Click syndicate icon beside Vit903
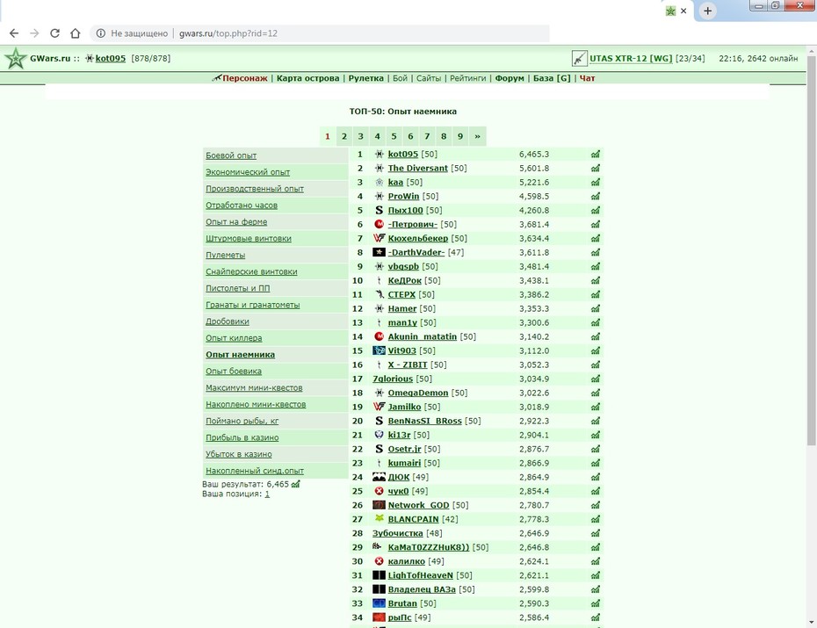This screenshot has height=628, width=817. click(x=379, y=351)
